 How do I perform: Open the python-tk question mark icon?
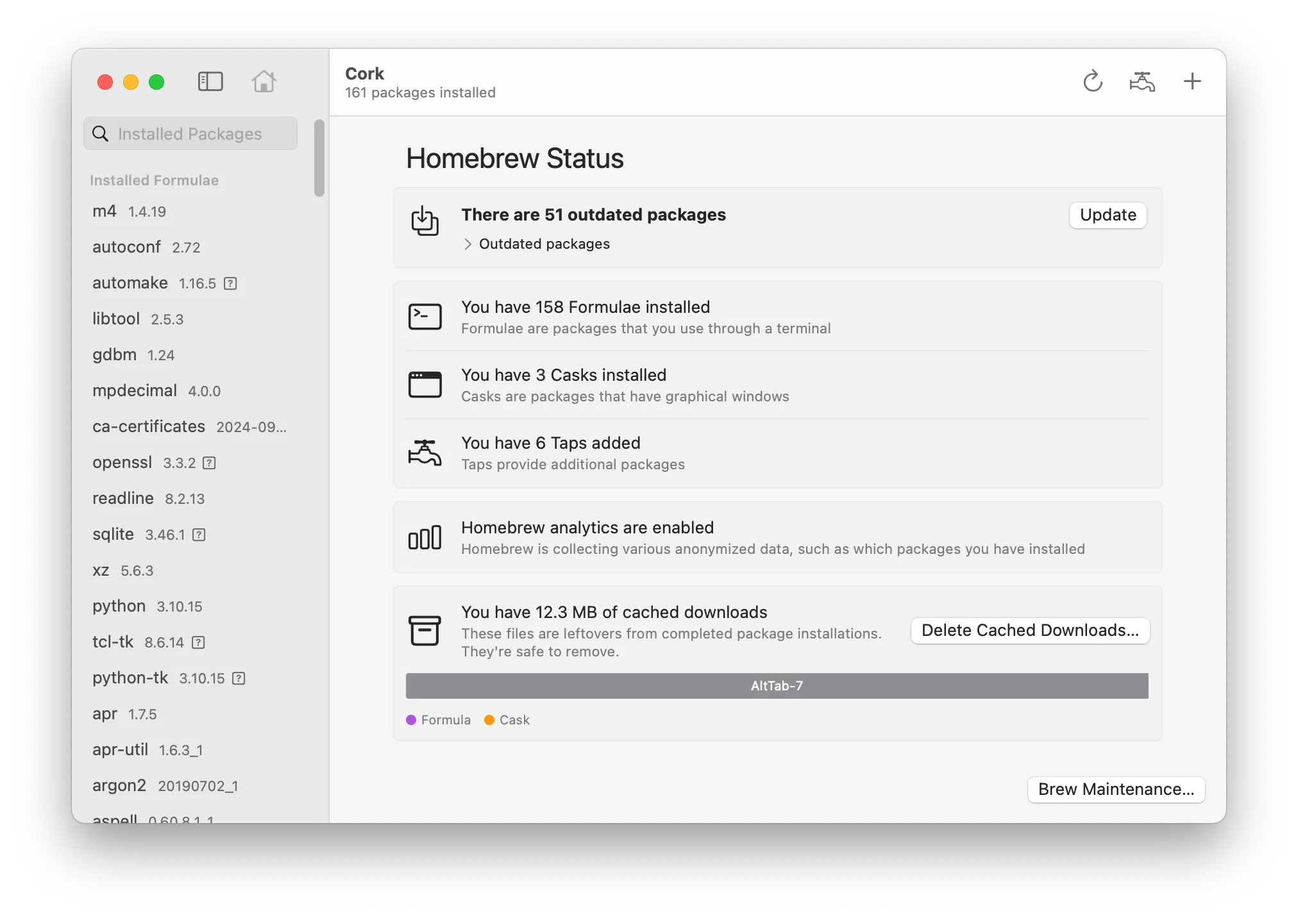(x=239, y=678)
